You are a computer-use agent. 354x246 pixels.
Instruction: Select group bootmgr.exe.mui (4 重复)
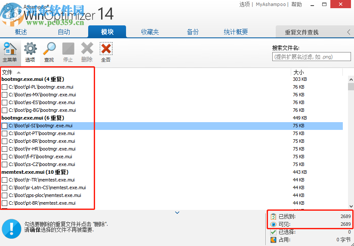tap(33, 79)
